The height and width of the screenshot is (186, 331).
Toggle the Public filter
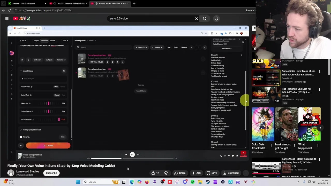click(176, 48)
